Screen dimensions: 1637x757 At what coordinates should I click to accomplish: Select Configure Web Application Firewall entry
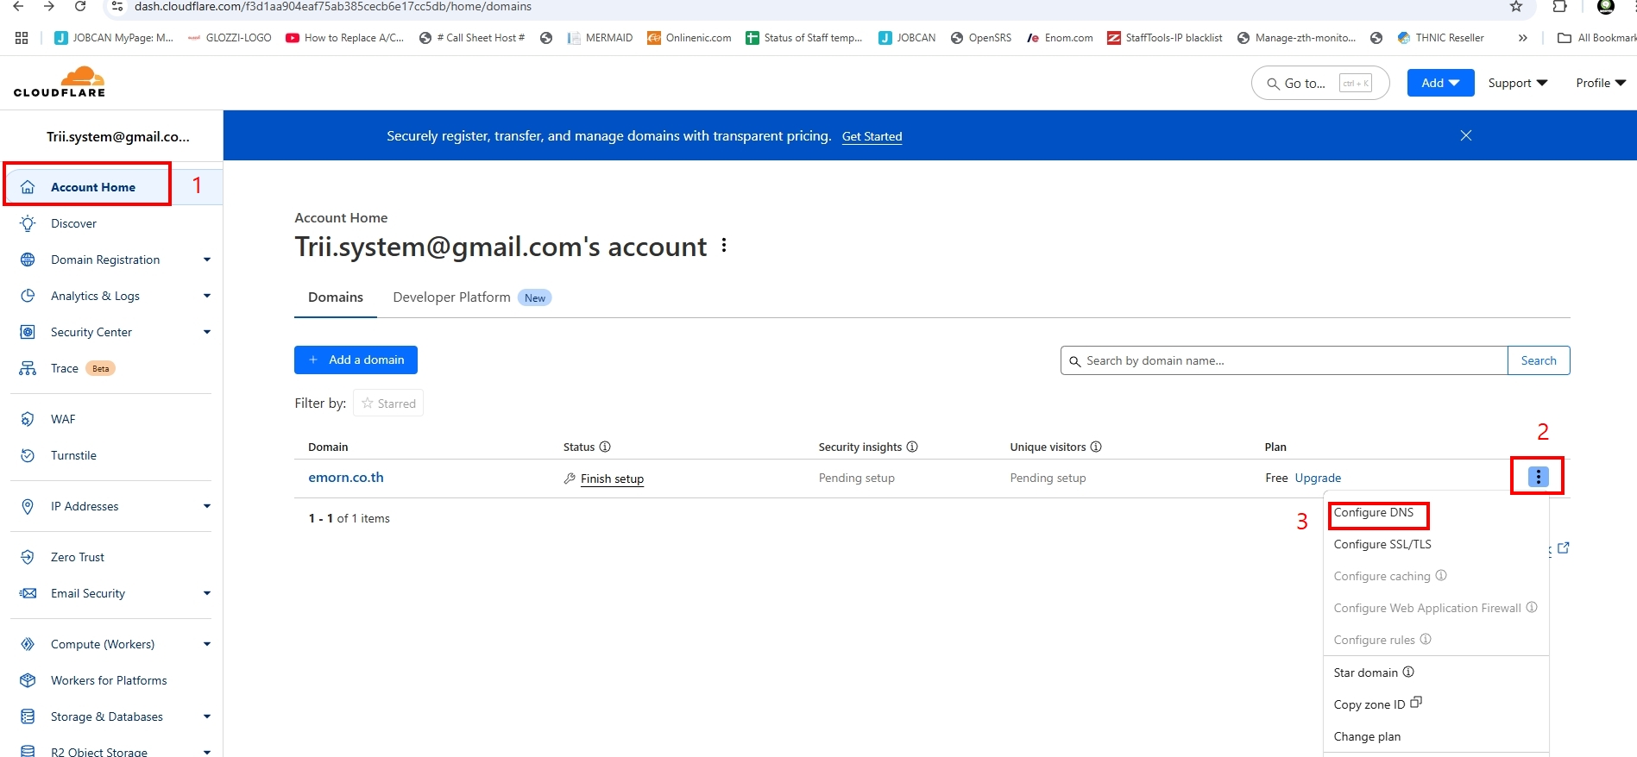tap(1427, 608)
